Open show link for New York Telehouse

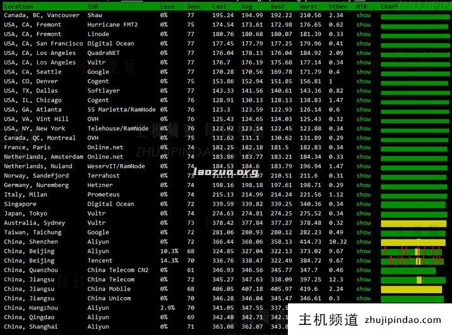tap(363, 128)
